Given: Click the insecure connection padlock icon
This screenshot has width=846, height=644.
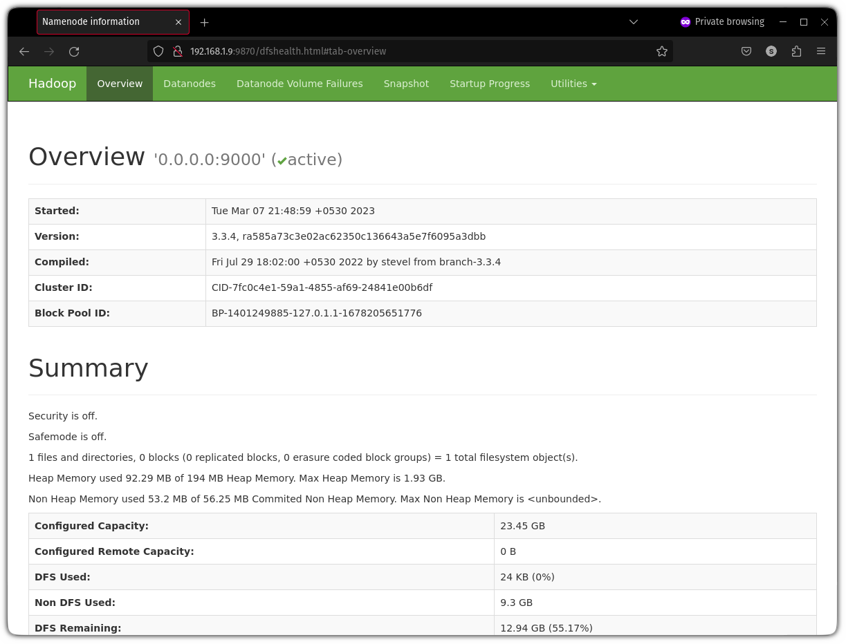Looking at the screenshot, I should point(178,51).
